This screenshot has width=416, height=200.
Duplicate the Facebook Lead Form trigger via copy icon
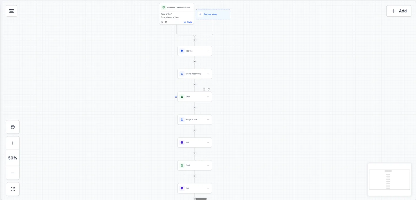click(162, 22)
